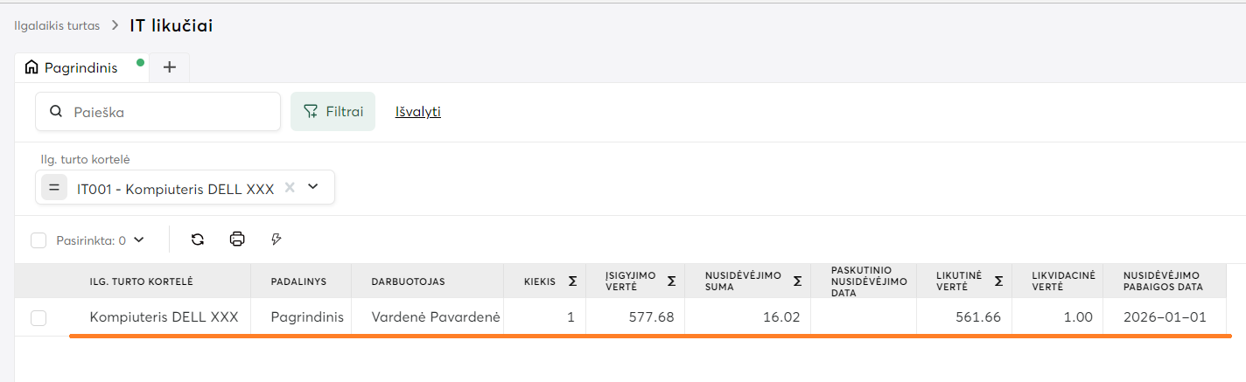Click the sum icon in the Likutinė vertė column
Image resolution: width=1246 pixels, height=382 pixels.
(x=997, y=281)
